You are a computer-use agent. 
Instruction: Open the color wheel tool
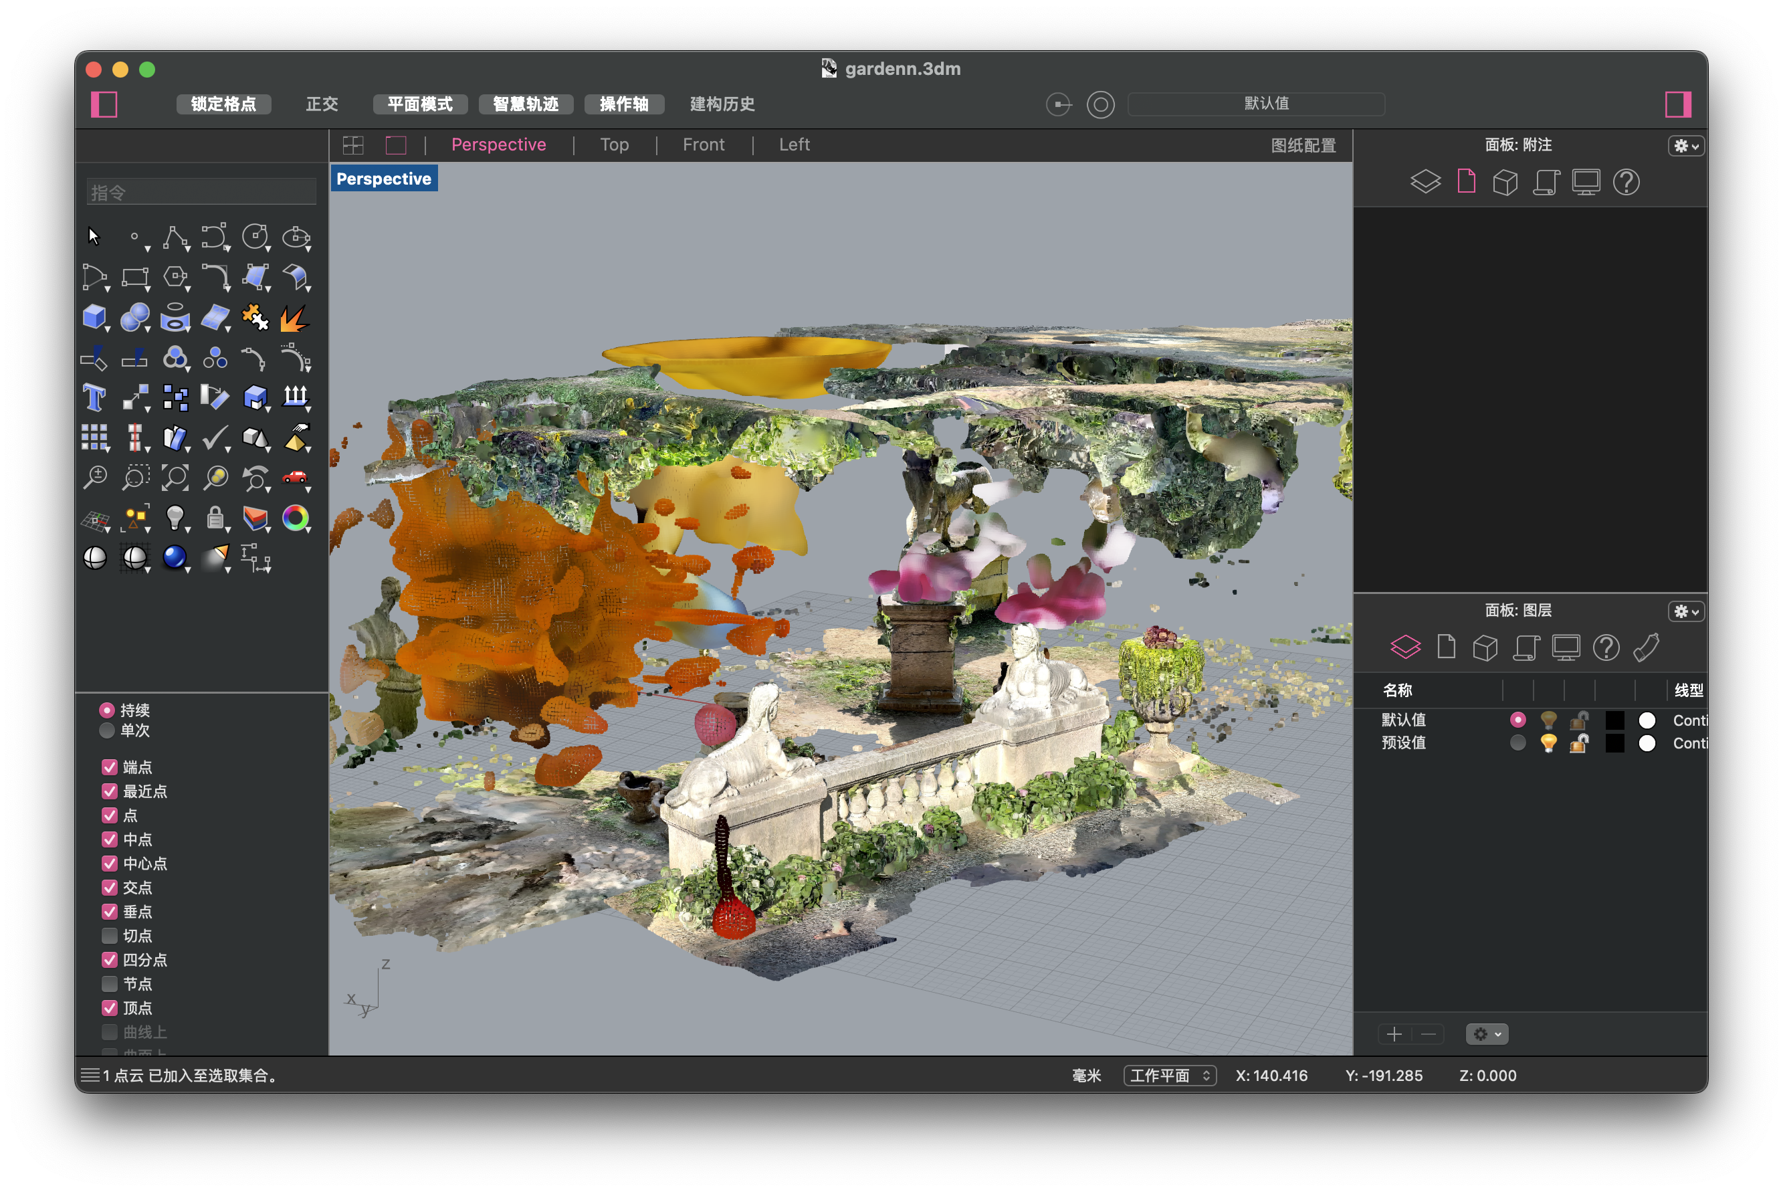point(295,518)
